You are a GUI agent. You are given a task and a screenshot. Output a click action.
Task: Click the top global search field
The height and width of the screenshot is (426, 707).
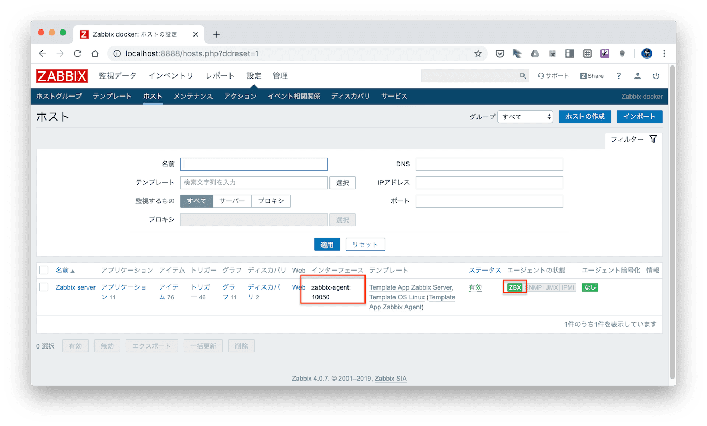tap(469, 76)
